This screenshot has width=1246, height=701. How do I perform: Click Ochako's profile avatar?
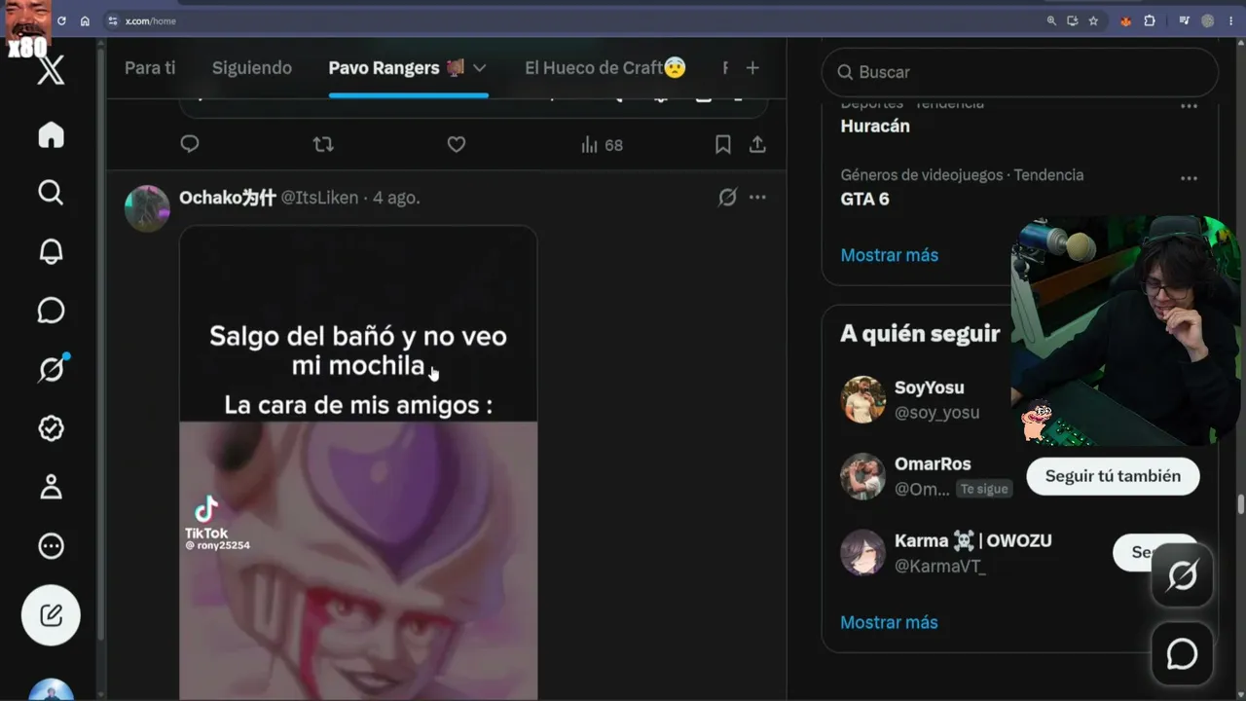(x=148, y=208)
